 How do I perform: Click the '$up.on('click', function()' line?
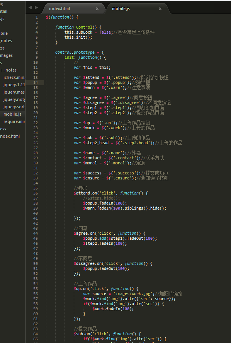pos(106,289)
